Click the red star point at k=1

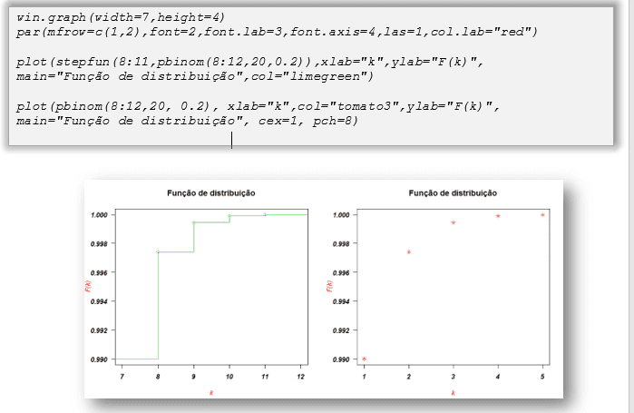tap(365, 359)
